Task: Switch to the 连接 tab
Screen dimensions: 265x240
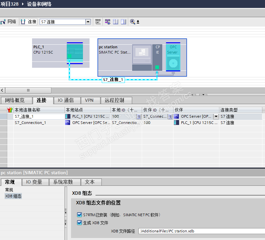Action: pos(43,100)
